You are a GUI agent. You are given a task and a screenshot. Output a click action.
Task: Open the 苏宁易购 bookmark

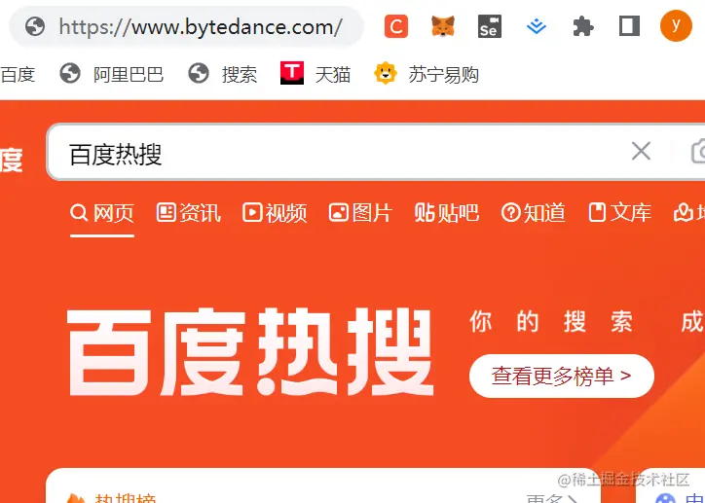pyautogui.click(x=426, y=74)
